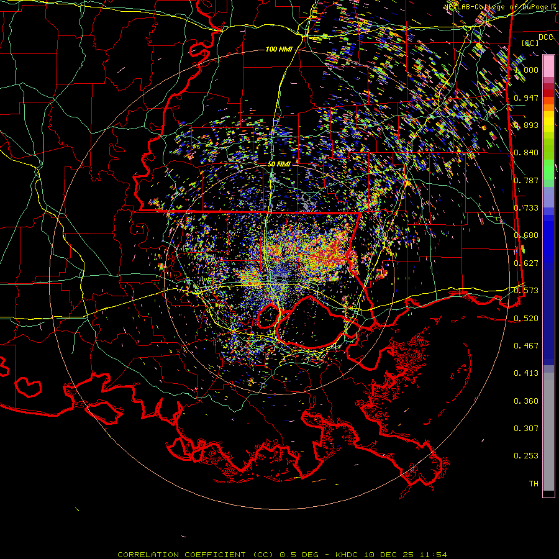Pick the bright green segment of the color bar
Image resolution: width=559 pixels, height=559 pixels.
click(548, 170)
